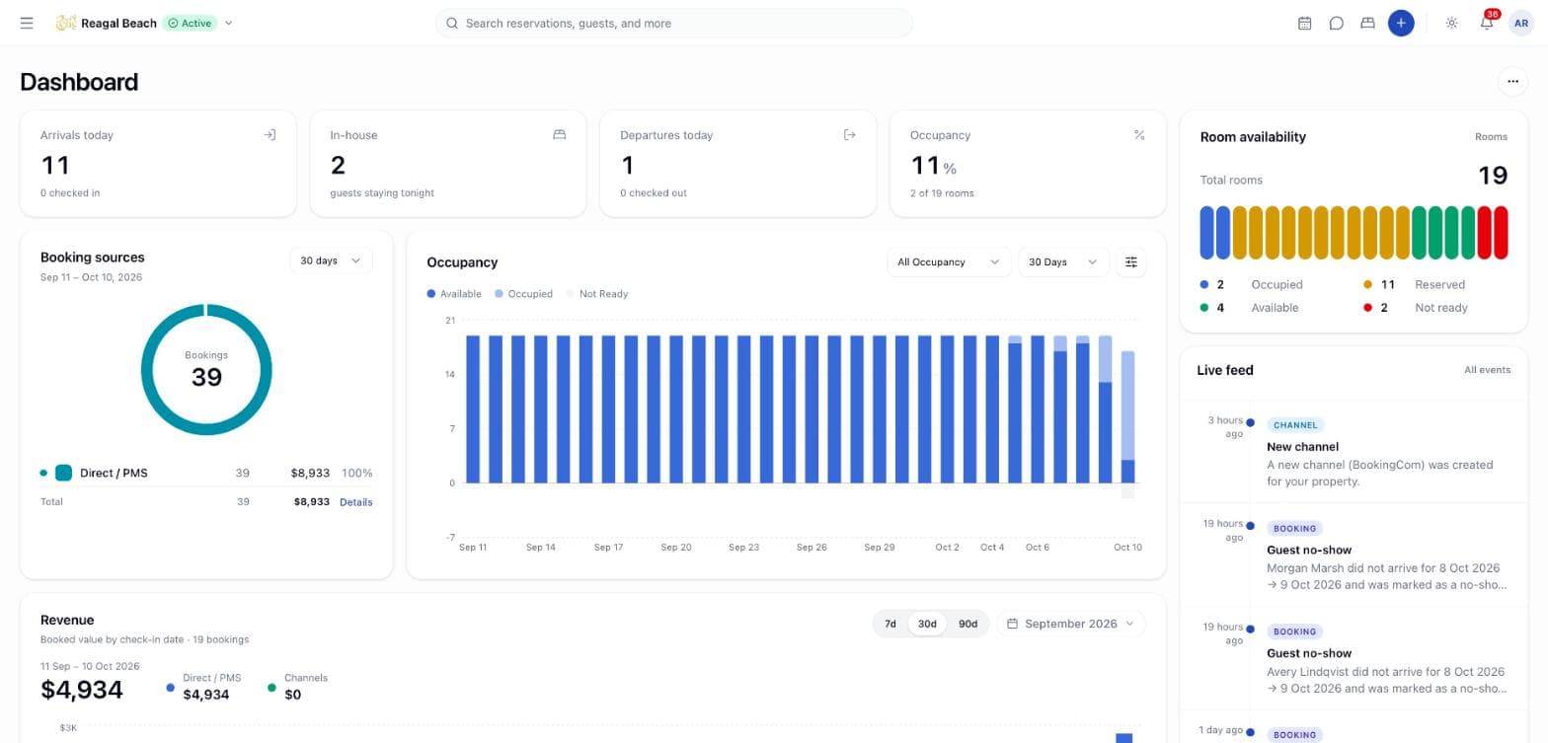Click the Direct / PMS teal swatch

[63, 473]
